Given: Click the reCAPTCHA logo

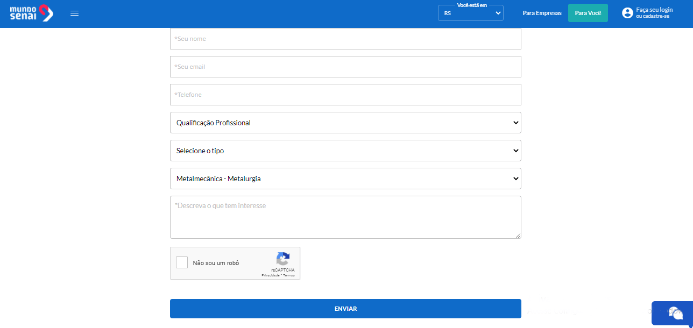Looking at the screenshot, I should point(283,259).
